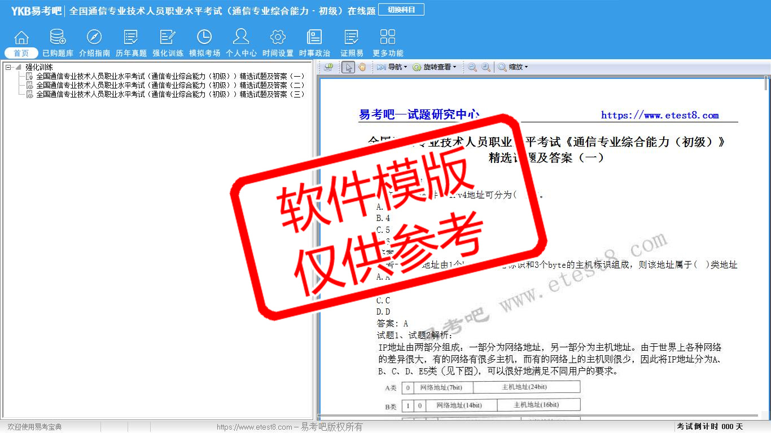Click the zoom out magnifier icon
This screenshot has width=771, height=433.
coord(472,67)
